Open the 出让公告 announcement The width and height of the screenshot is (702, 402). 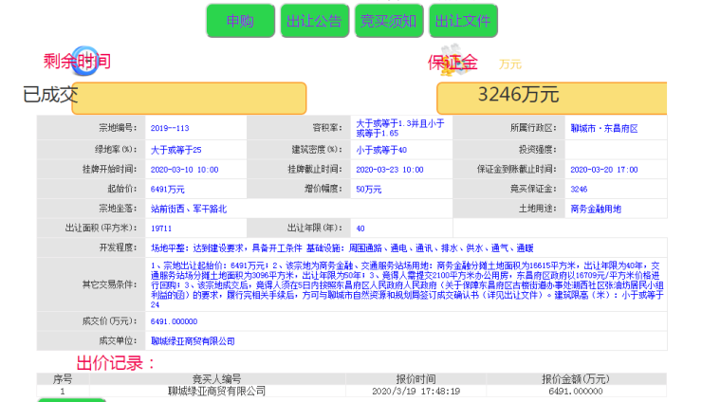click(x=314, y=21)
